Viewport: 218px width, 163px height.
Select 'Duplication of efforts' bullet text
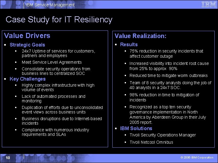coord(62,110)
